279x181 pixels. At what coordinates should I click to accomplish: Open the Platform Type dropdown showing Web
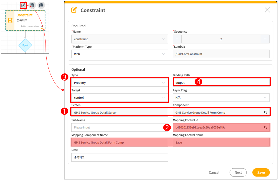[120, 54]
